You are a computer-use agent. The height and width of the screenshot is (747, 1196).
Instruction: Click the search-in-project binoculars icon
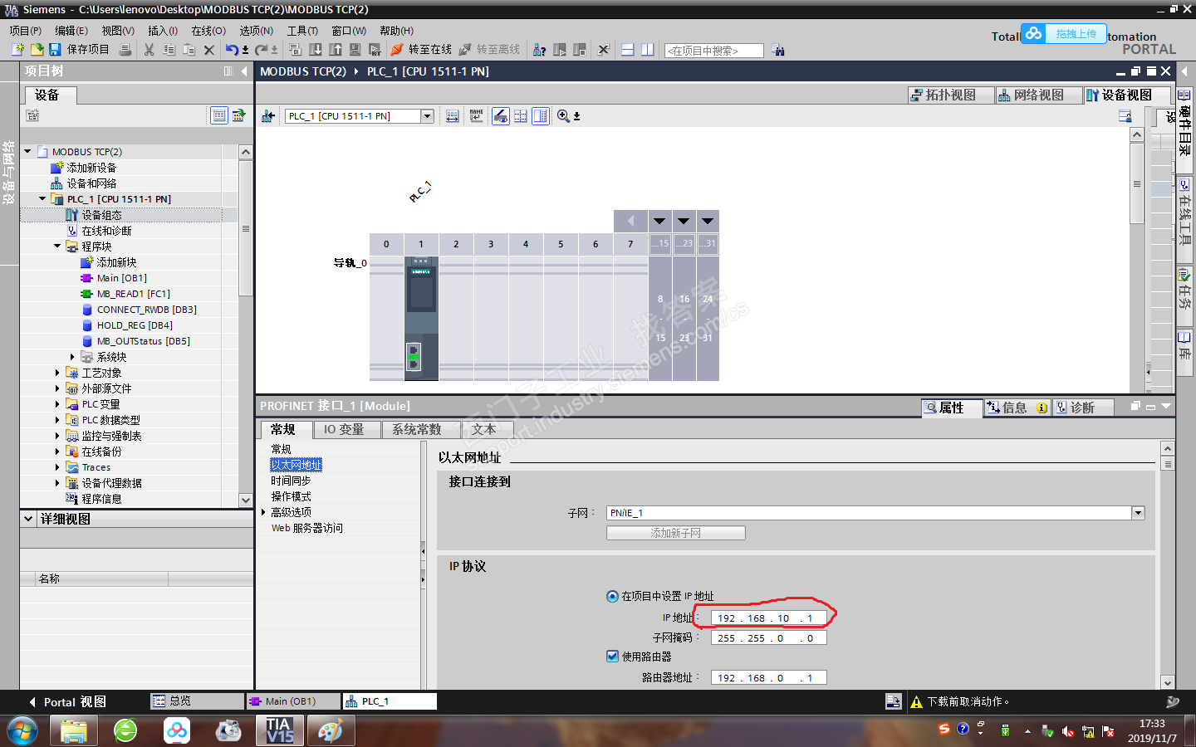[778, 50]
